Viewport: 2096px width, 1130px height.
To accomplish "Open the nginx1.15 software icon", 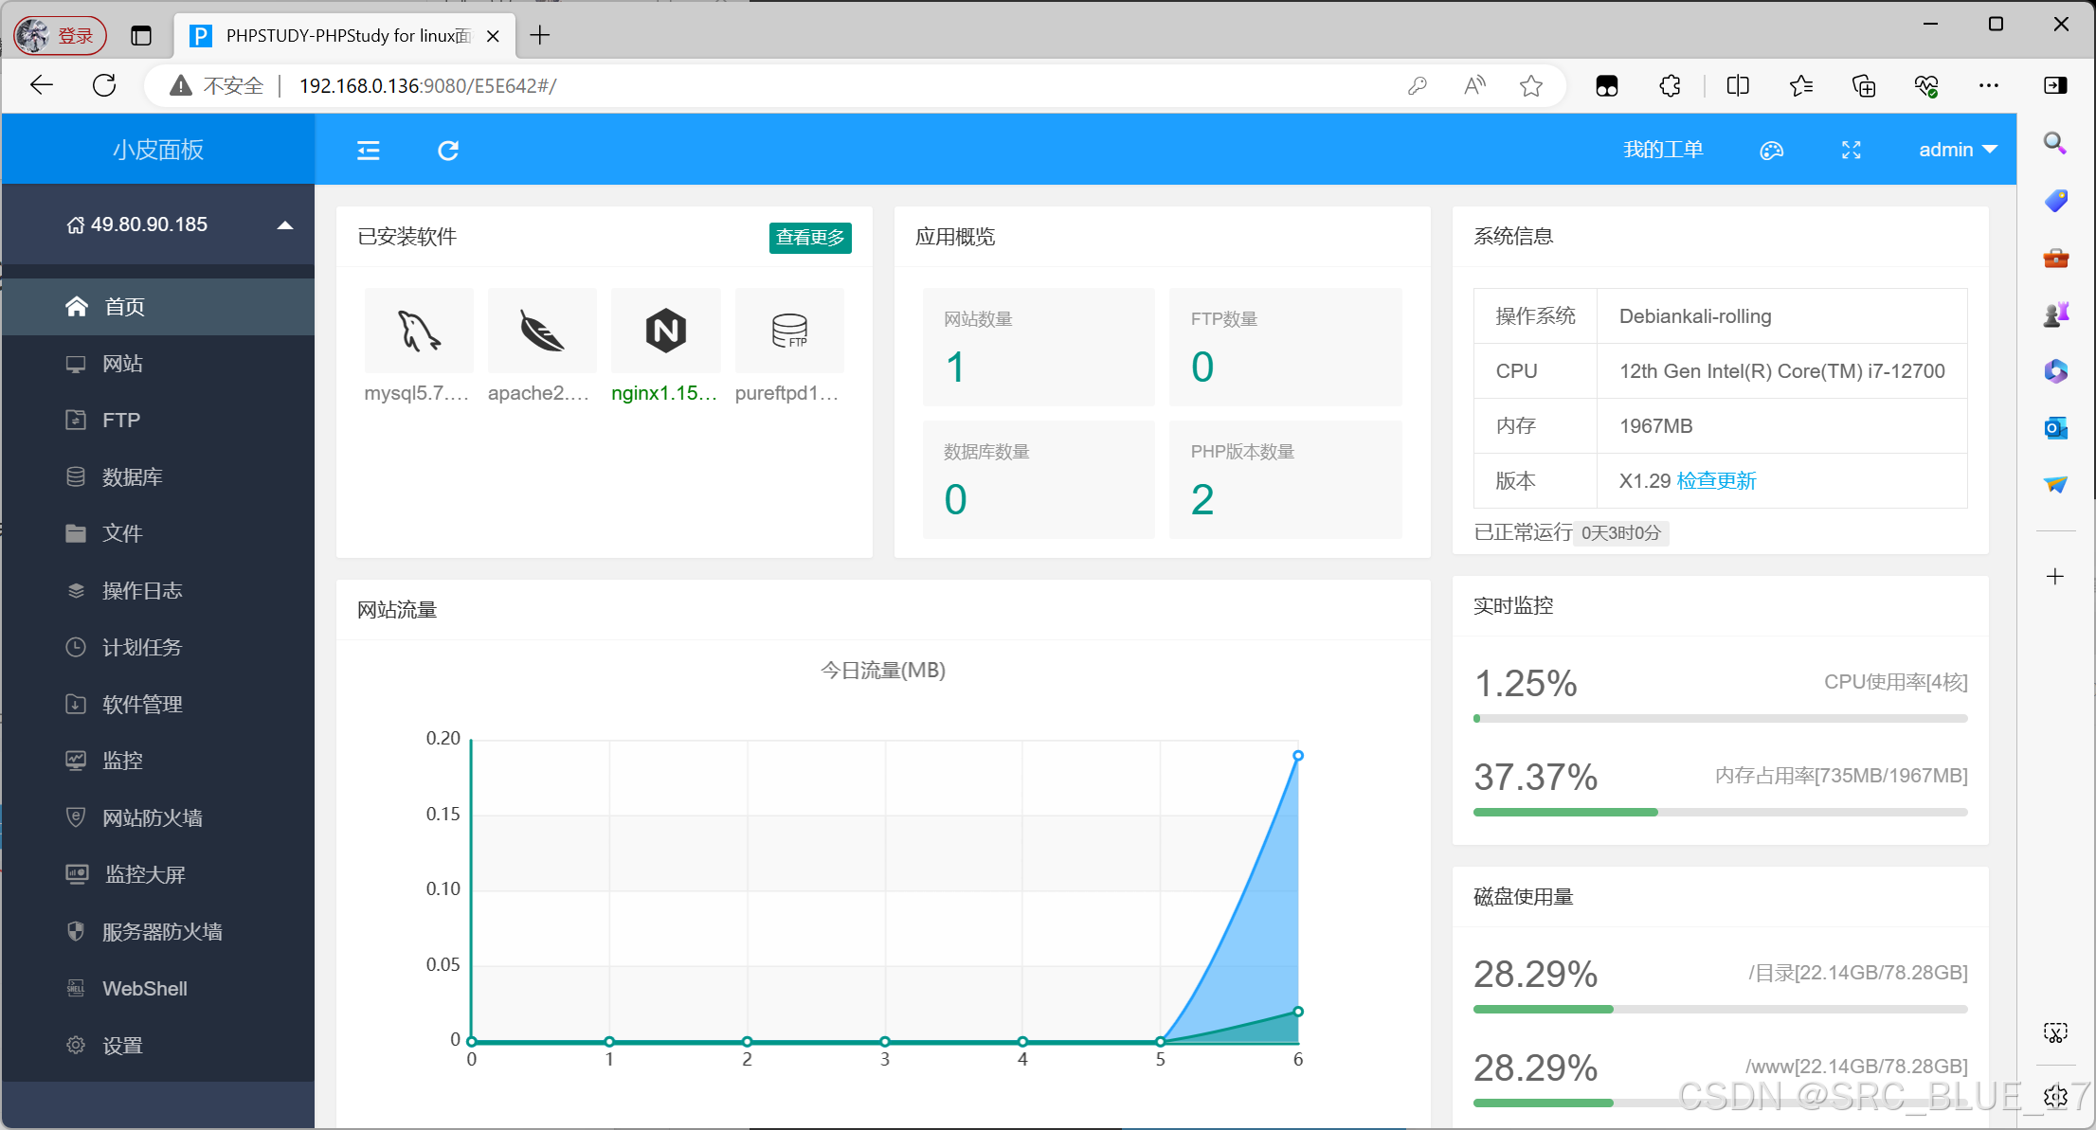I will pos(665,331).
